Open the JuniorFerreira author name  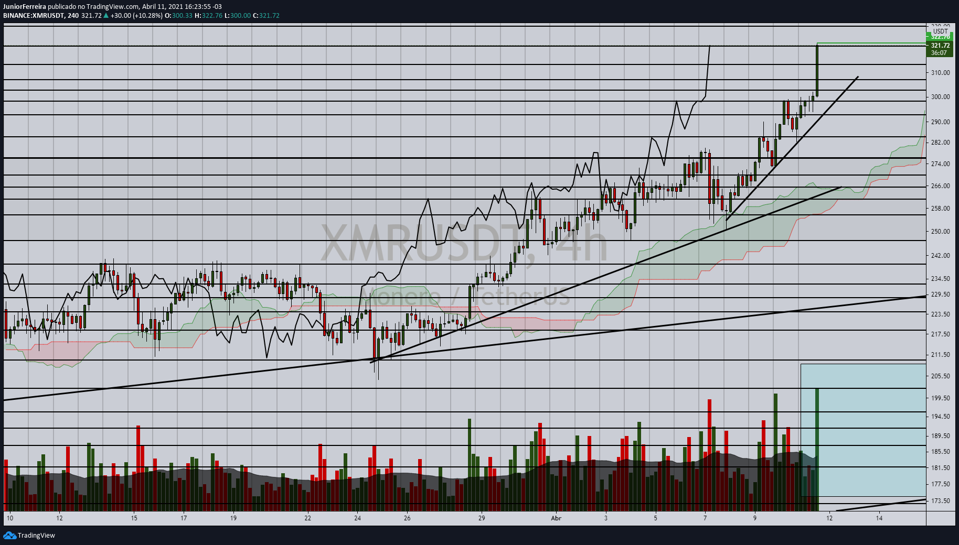[x=25, y=7]
